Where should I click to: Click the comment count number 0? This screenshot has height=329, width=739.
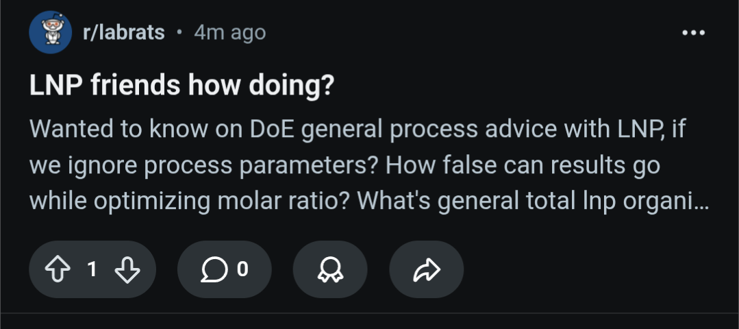click(242, 270)
